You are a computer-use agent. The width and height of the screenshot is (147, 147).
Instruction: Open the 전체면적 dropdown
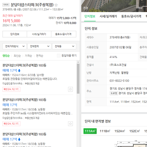(x=39, y=46)
